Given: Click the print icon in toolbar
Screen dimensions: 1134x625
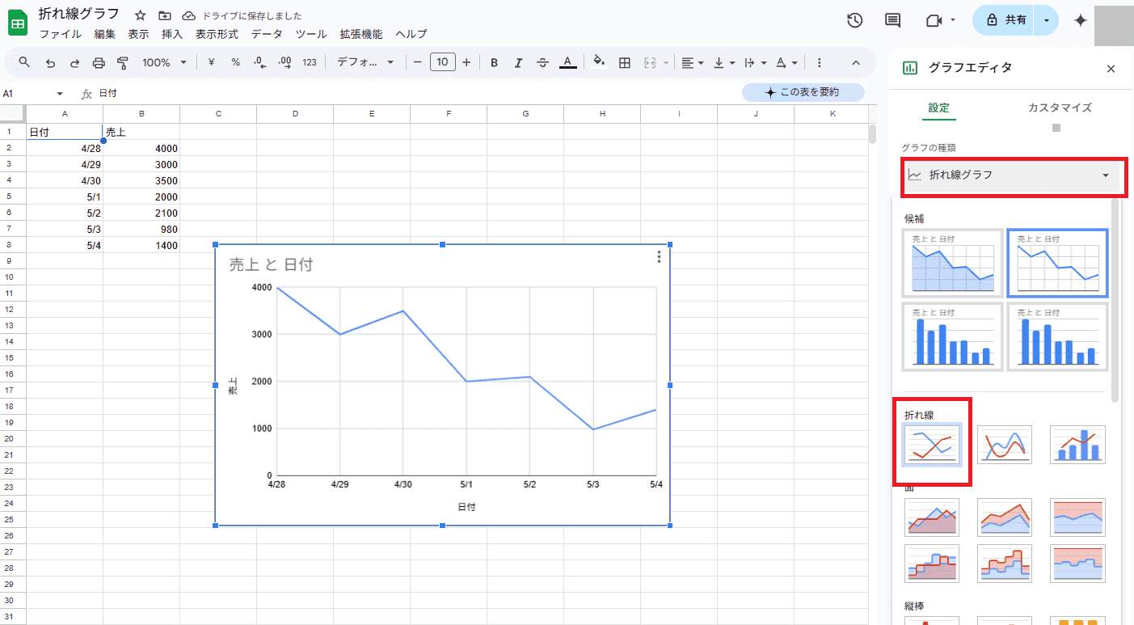Looking at the screenshot, I should tap(99, 62).
